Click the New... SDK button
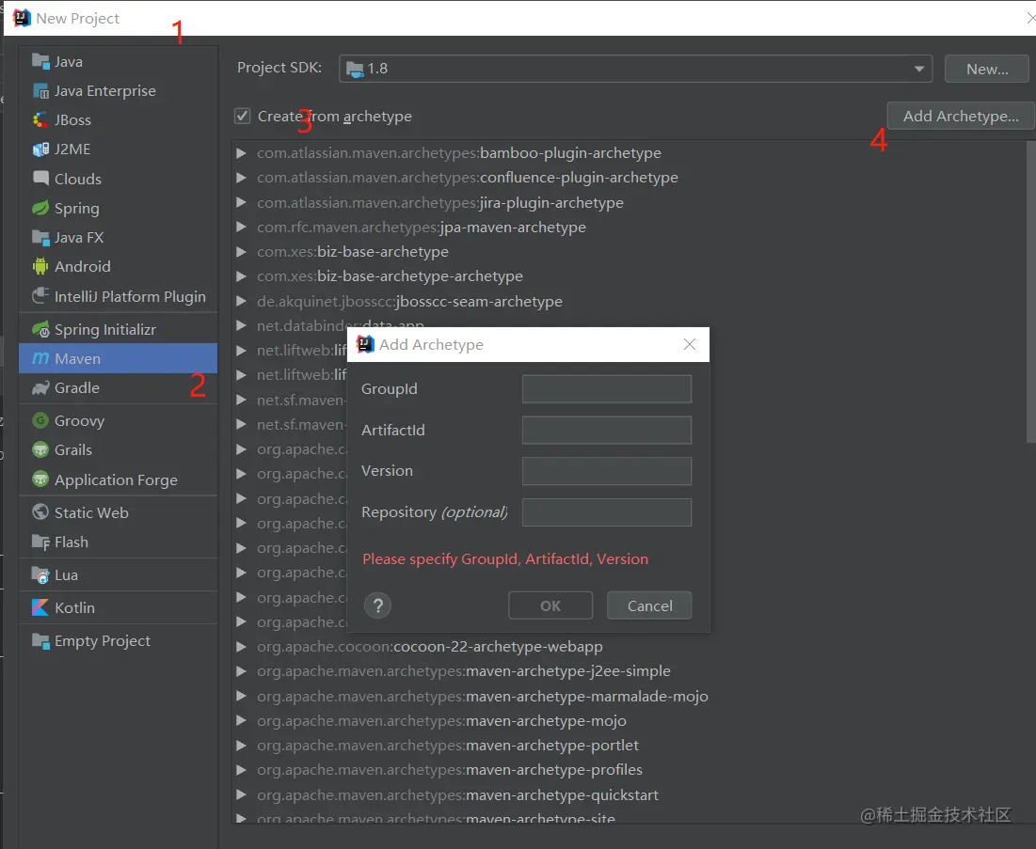1036x849 pixels. [986, 69]
